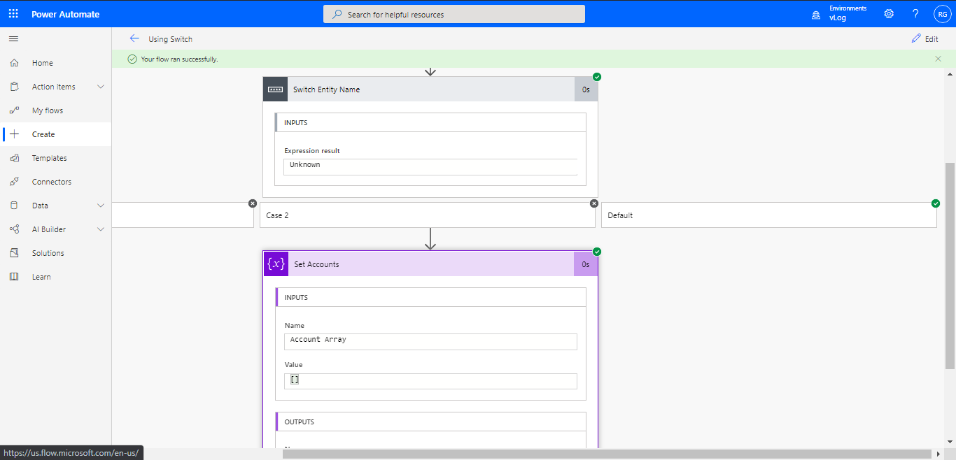Viewport: 956px width, 460px height.
Task: Click the search for helpful resources field
Action: tap(454, 13)
